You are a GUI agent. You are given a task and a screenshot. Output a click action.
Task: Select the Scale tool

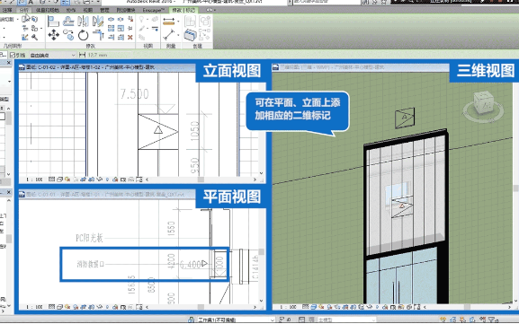[121, 29]
